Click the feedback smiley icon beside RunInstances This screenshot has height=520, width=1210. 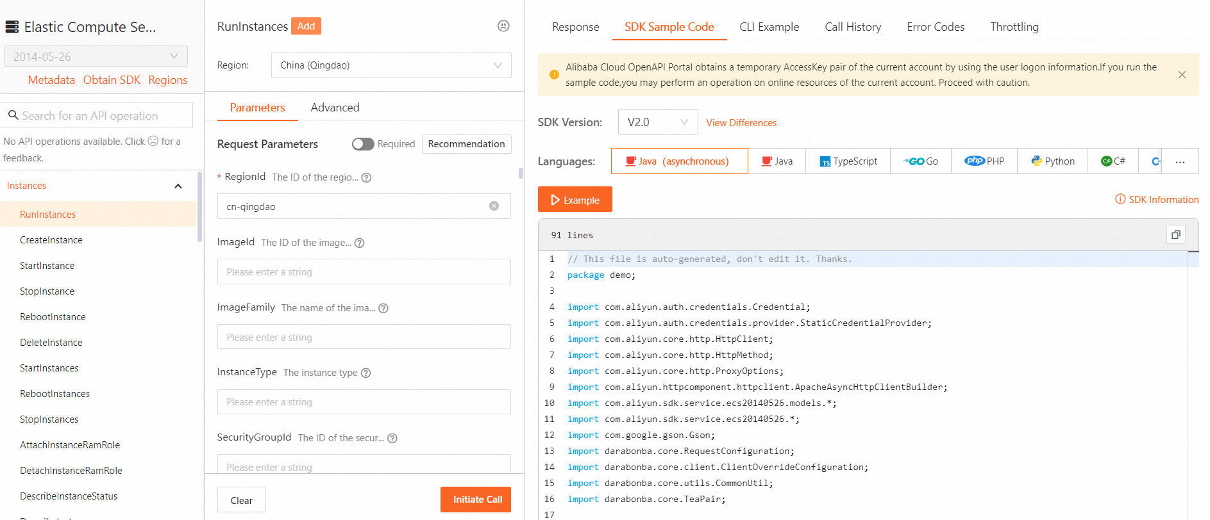(503, 26)
